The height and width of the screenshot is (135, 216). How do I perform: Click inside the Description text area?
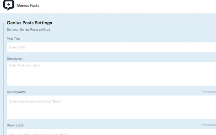coord(111,74)
